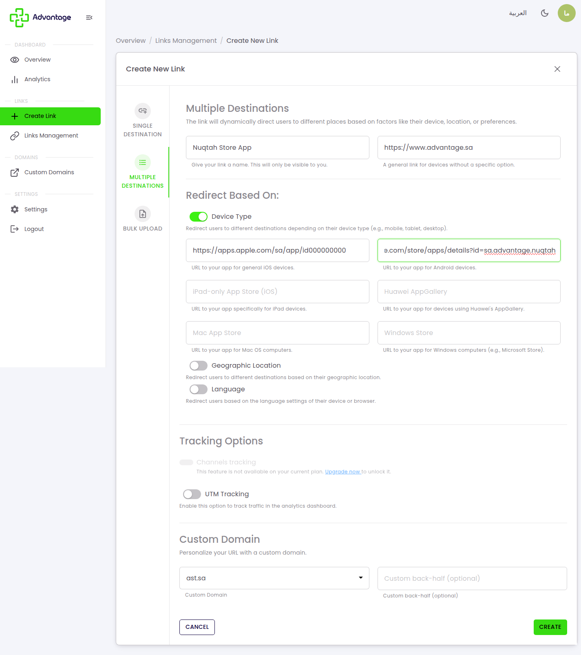The width and height of the screenshot is (581, 655).
Task: Click the iOS App Store URL field
Action: pos(278,251)
